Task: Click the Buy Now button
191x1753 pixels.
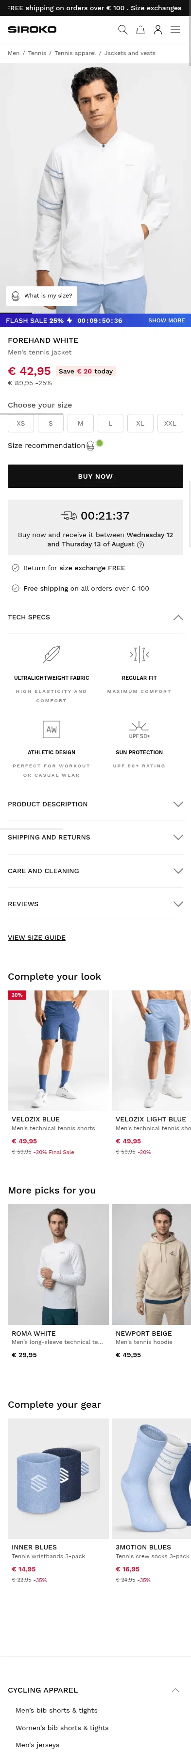Action: click(x=95, y=476)
